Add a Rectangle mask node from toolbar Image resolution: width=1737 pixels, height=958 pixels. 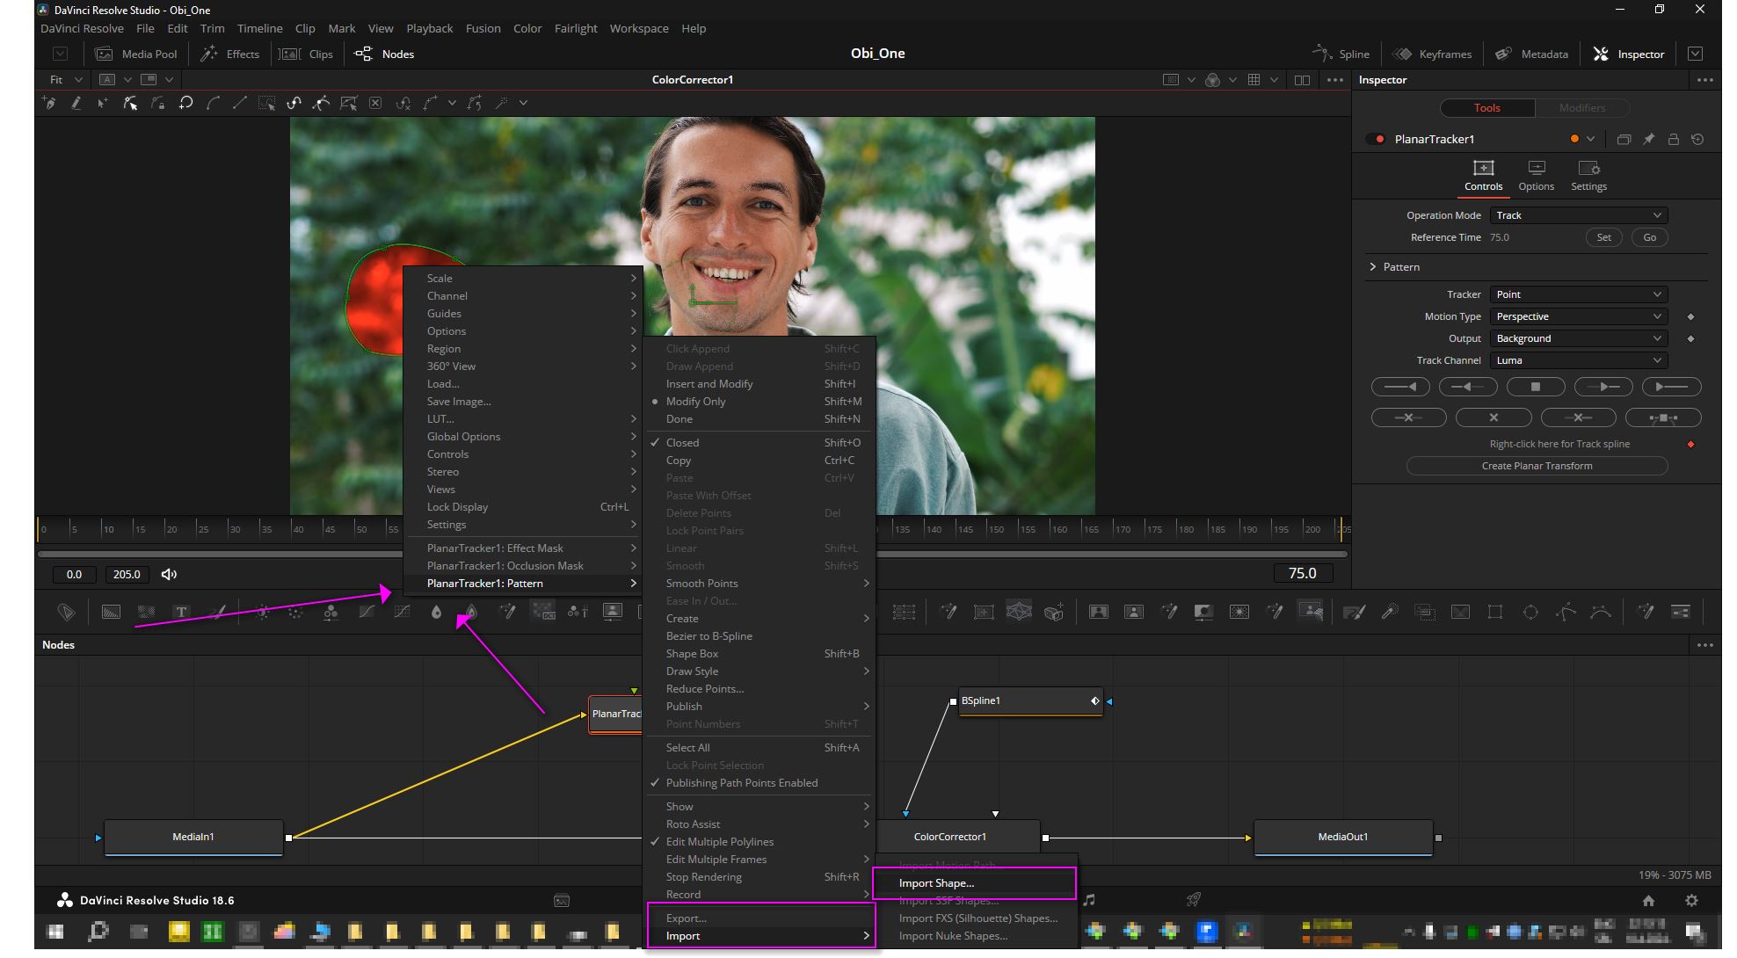click(x=1495, y=612)
